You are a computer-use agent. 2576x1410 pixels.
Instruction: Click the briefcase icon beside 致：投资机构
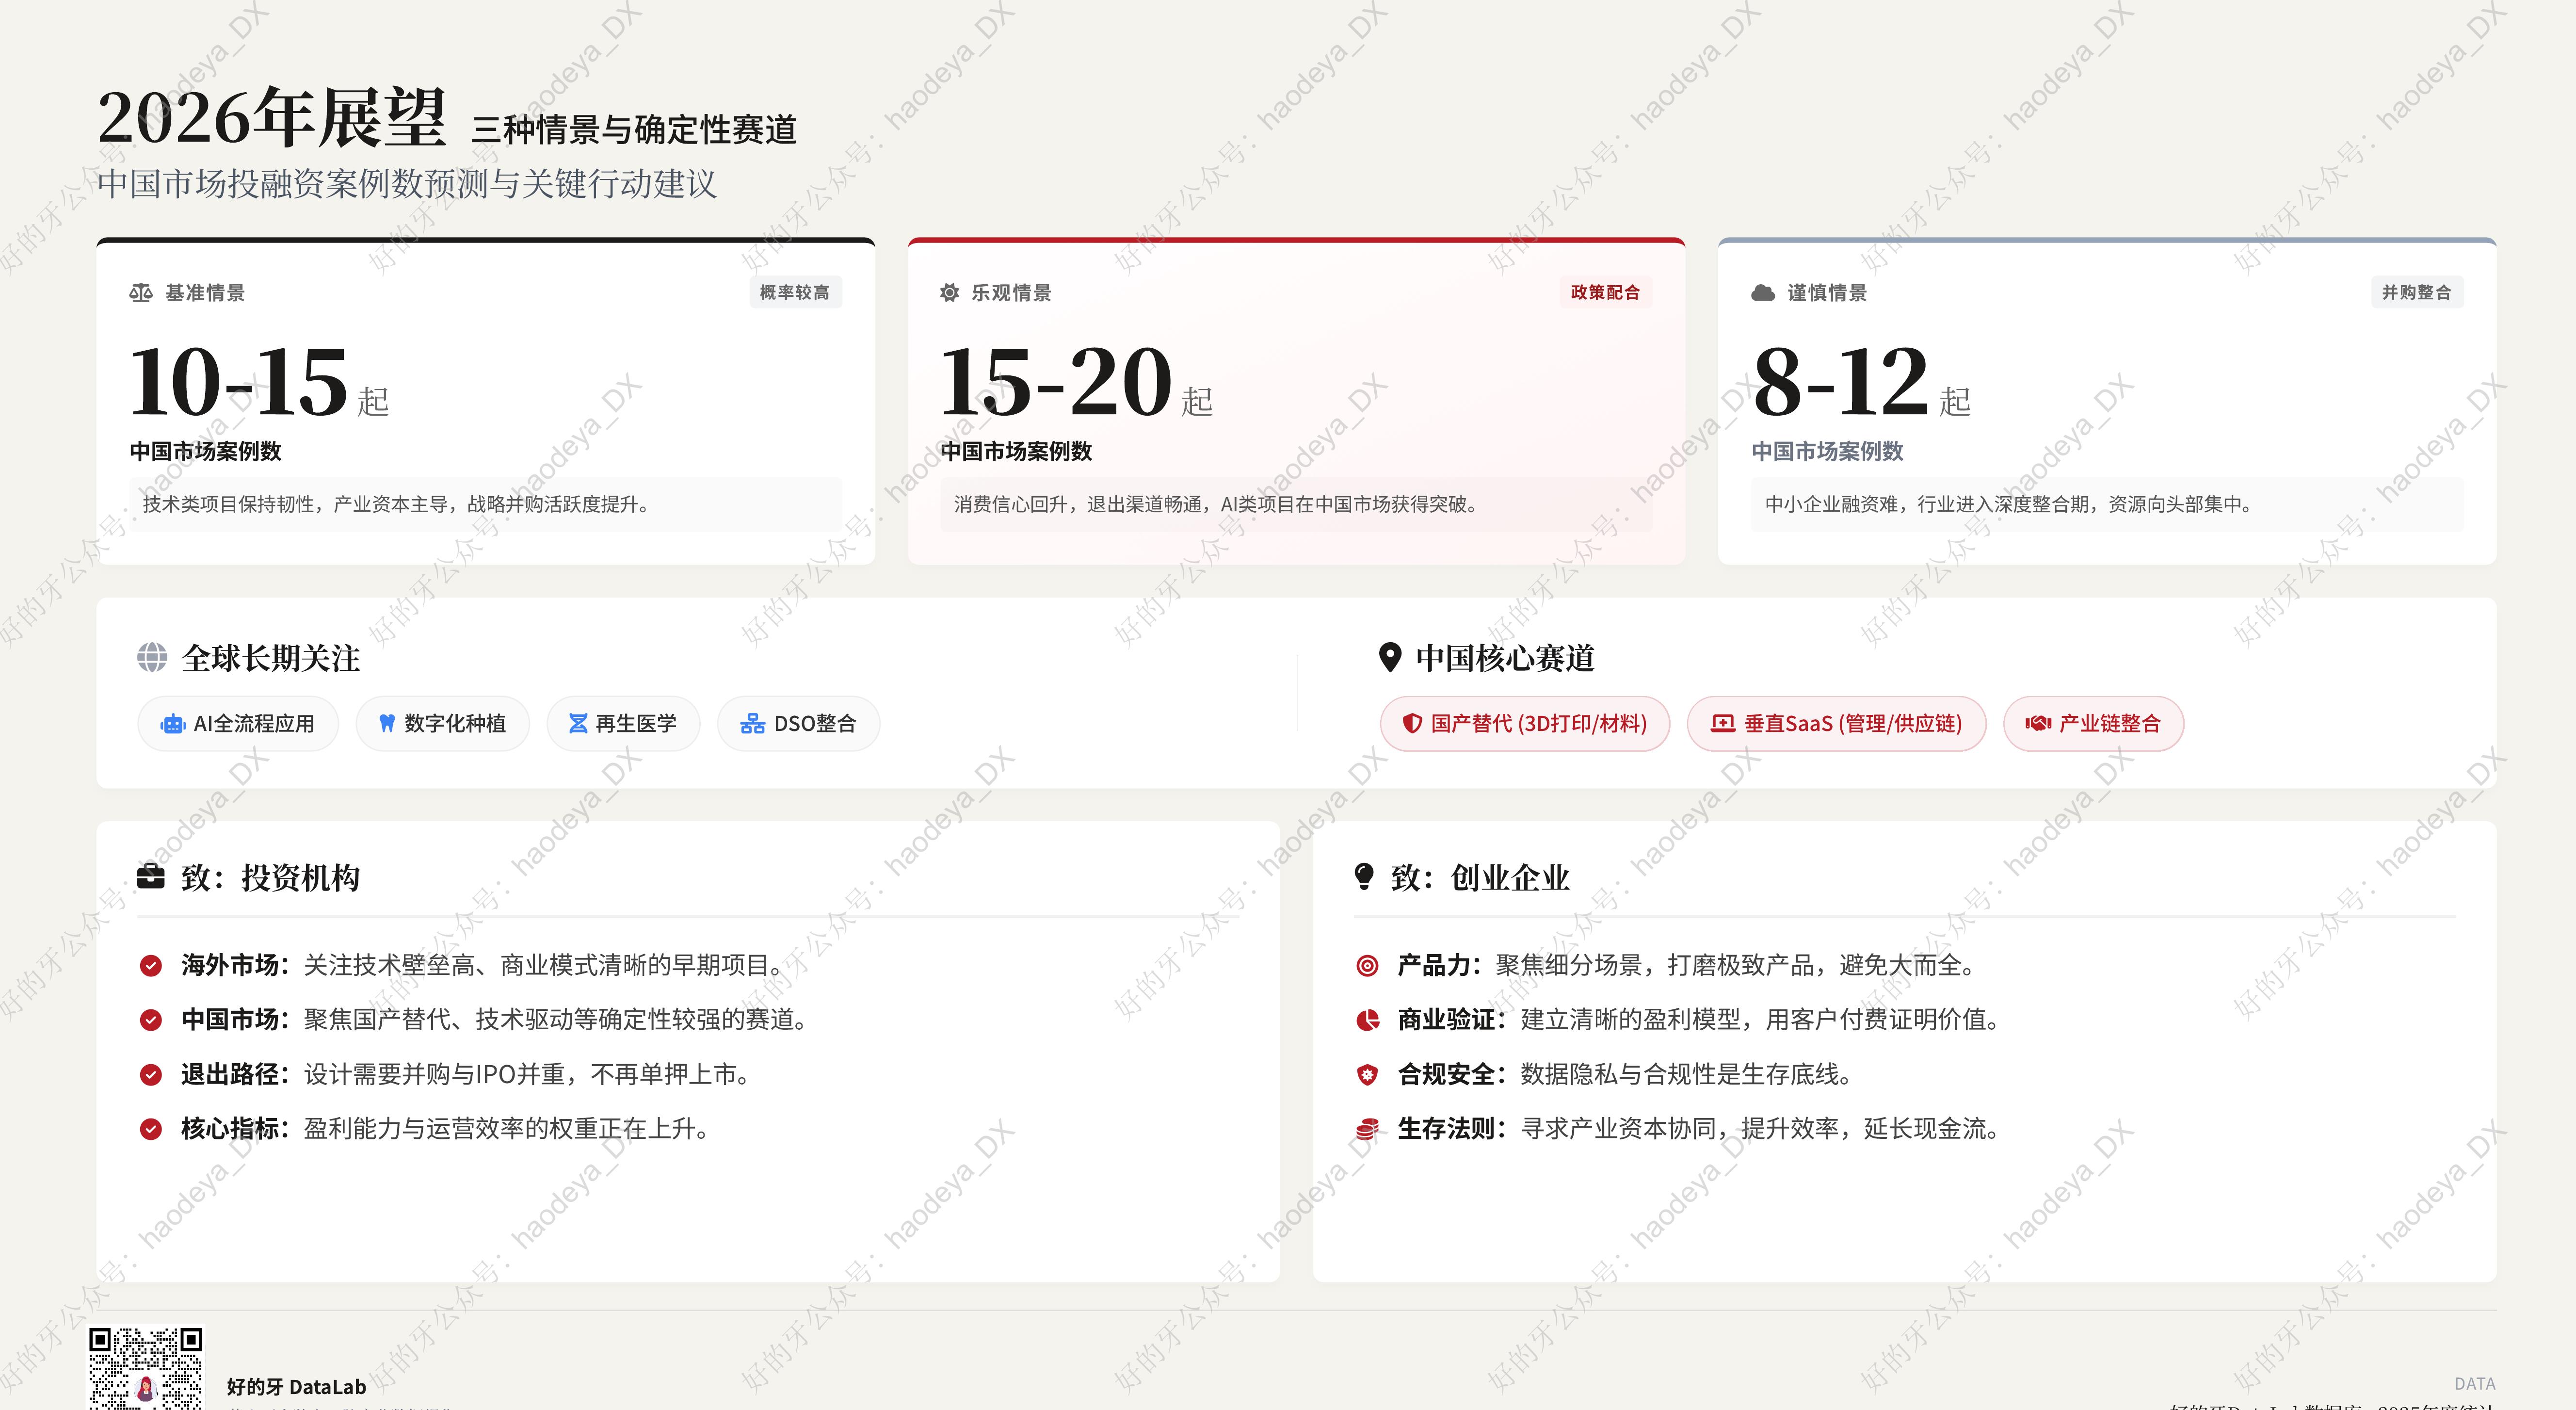[x=151, y=876]
